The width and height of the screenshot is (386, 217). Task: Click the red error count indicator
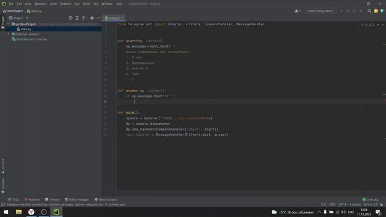coord(364,25)
